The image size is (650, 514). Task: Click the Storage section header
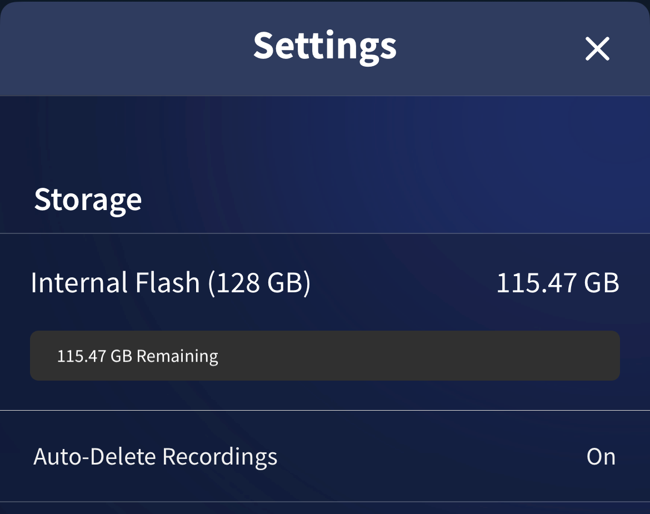point(88,200)
